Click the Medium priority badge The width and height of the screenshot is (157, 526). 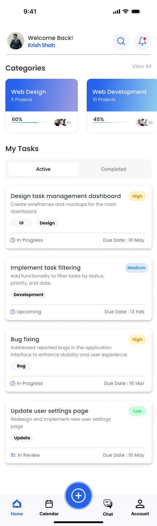136,268
